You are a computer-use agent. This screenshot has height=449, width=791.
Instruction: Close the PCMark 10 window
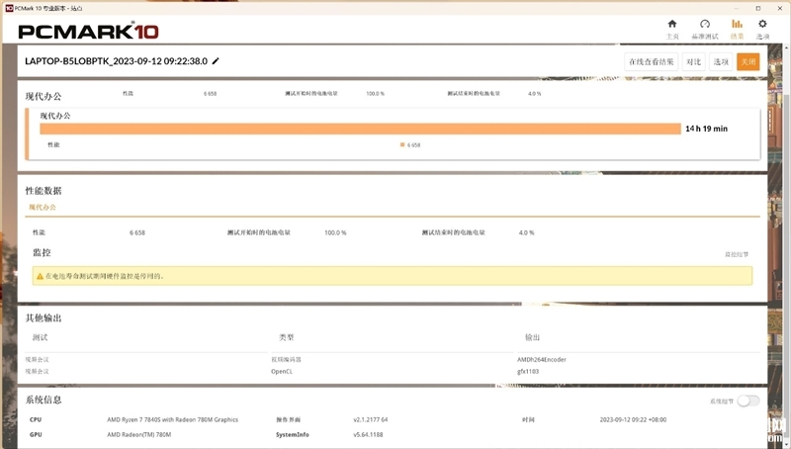tap(779, 8)
